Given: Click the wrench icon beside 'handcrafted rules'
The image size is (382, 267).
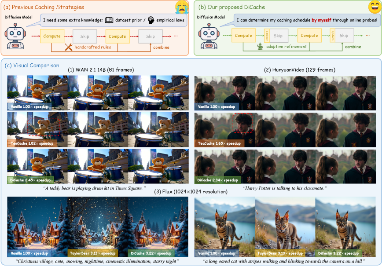Looking at the screenshot, I should point(69,47).
